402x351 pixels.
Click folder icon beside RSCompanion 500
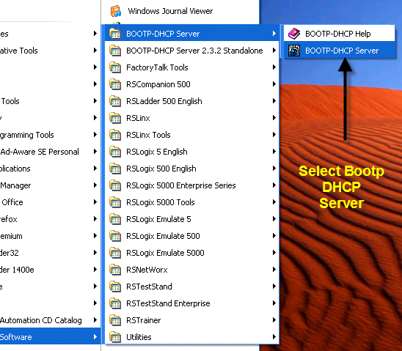(x=115, y=84)
